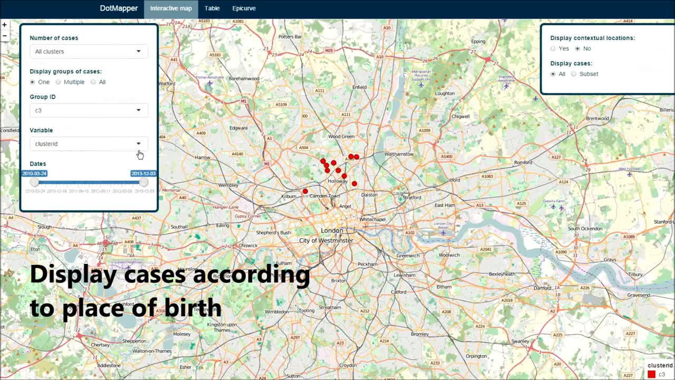Enable 'Yes' for contextual locations
The height and width of the screenshot is (380, 675).
(x=553, y=49)
